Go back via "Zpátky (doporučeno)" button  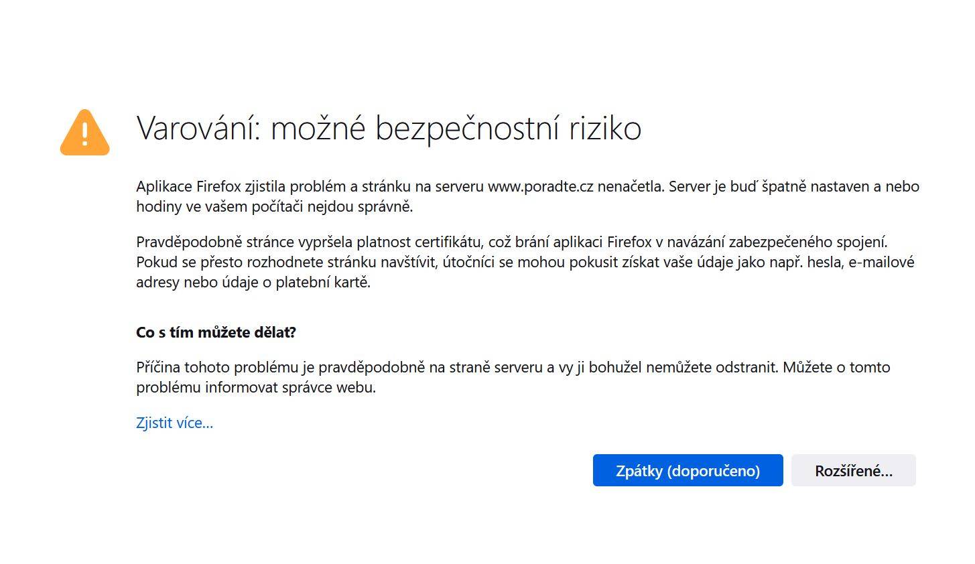pos(688,470)
